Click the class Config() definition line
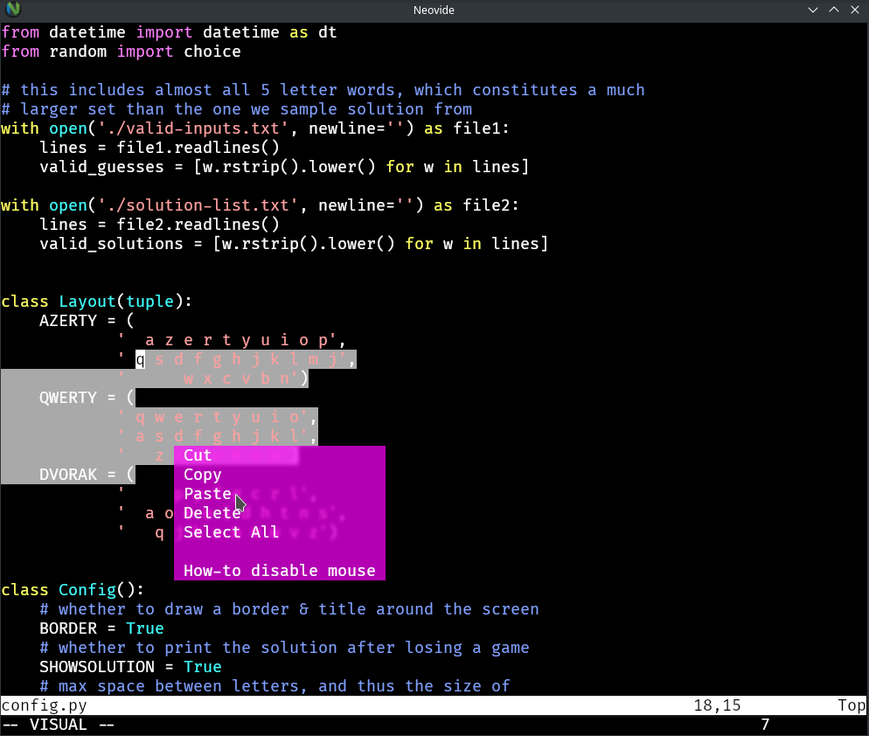The height and width of the screenshot is (736, 869). pos(70,589)
